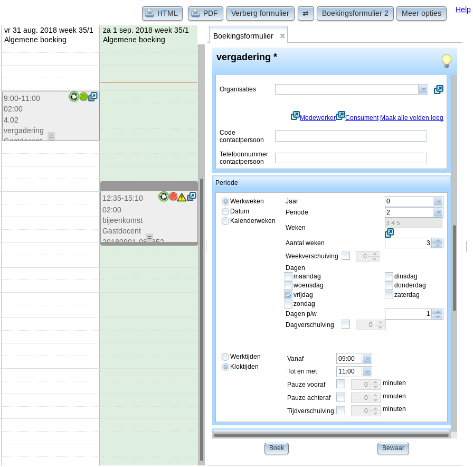
Task: Click the Bewaar button
Action: (393, 449)
